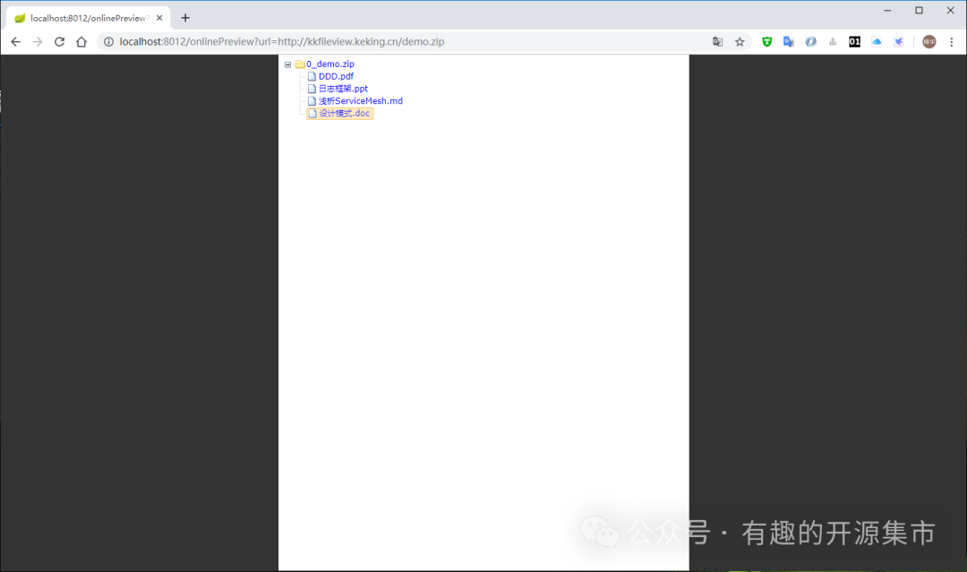Image resolution: width=967 pixels, height=572 pixels.
Task: Open the black 01 extension icon
Action: 855,42
